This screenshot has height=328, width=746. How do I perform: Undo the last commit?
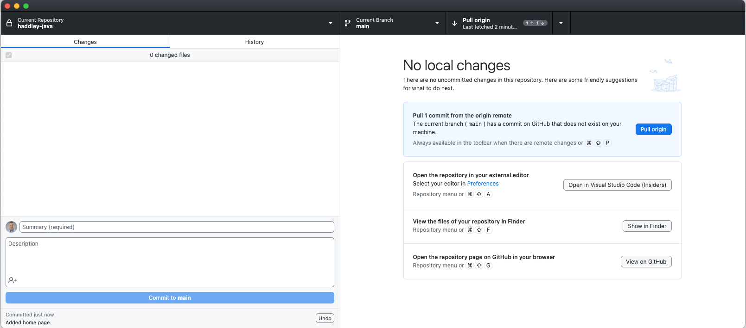tap(325, 318)
